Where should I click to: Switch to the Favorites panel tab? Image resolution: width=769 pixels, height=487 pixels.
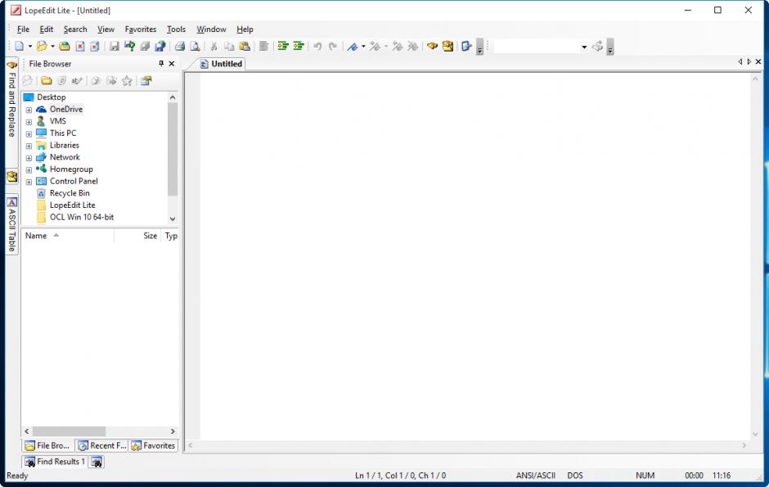(154, 446)
